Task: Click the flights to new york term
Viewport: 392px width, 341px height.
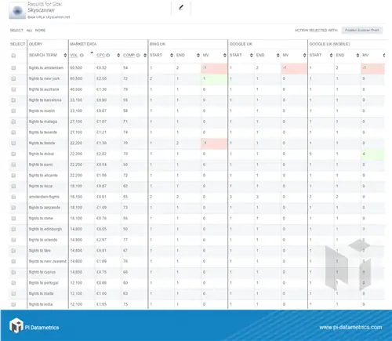Action: 44,78
